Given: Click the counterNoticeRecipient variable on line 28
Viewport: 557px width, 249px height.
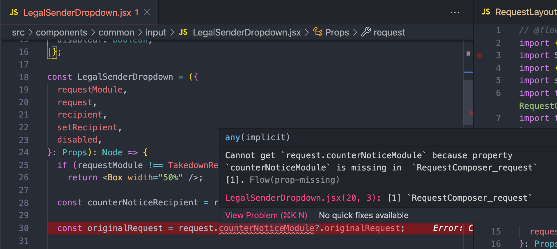Looking at the screenshot, I should (x=143, y=202).
